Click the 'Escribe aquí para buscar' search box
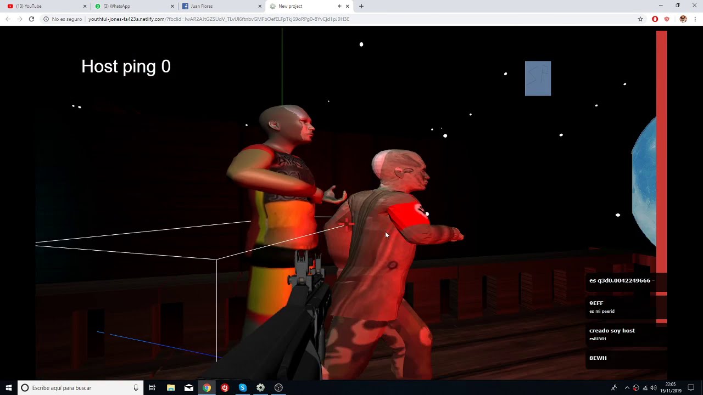The height and width of the screenshot is (395, 703). click(x=80, y=388)
